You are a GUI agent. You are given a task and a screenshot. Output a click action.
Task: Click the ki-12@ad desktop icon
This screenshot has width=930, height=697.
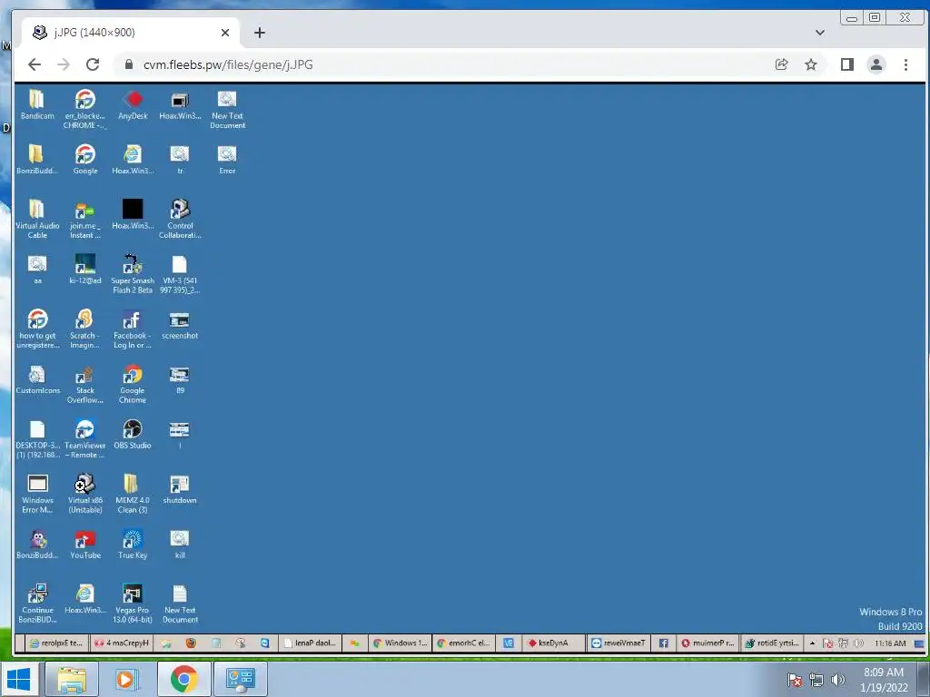pyautogui.click(x=84, y=270)
